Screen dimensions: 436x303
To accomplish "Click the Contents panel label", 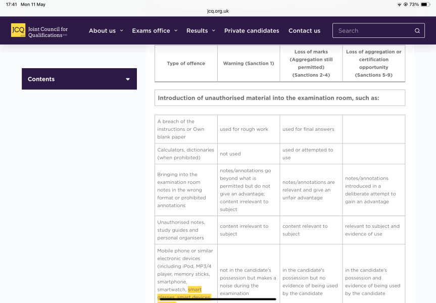I will tap(41, 79).
